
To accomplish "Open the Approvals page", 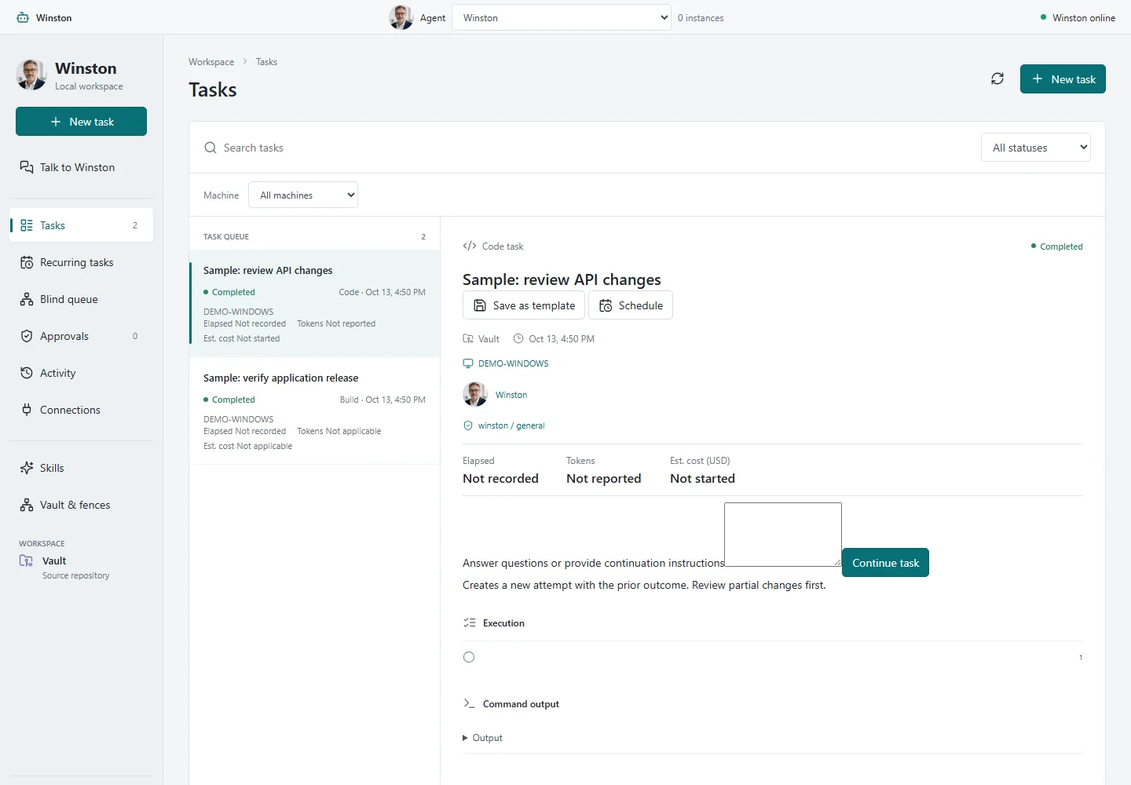I will (x=81, y=336).
